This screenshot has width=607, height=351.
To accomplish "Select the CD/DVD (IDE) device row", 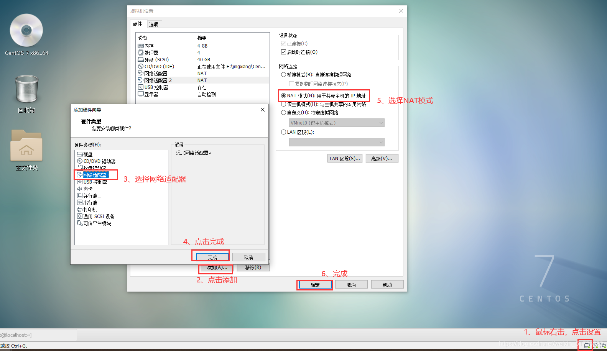I will 202,66.
